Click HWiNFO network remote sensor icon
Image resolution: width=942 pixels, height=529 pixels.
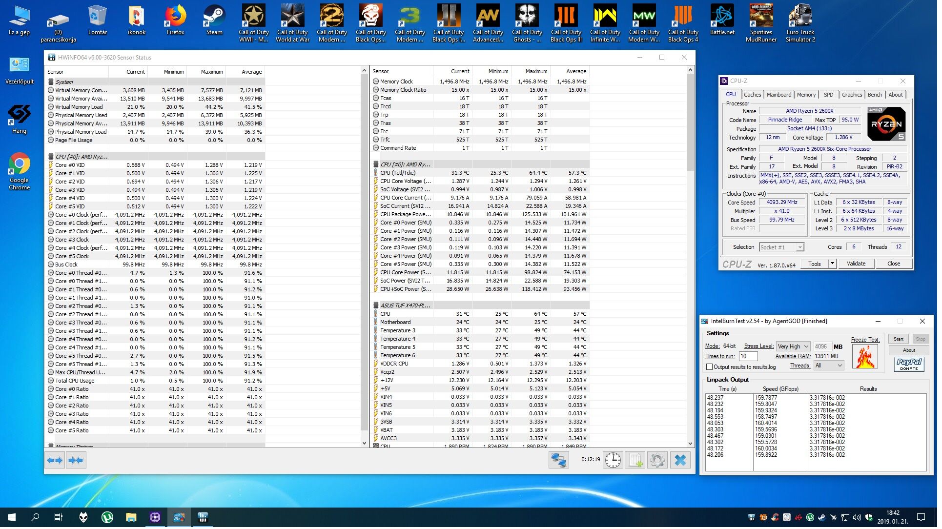[x=561, y=462]
